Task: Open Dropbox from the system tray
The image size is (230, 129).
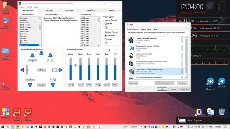Action: click(x=167, y=126)
